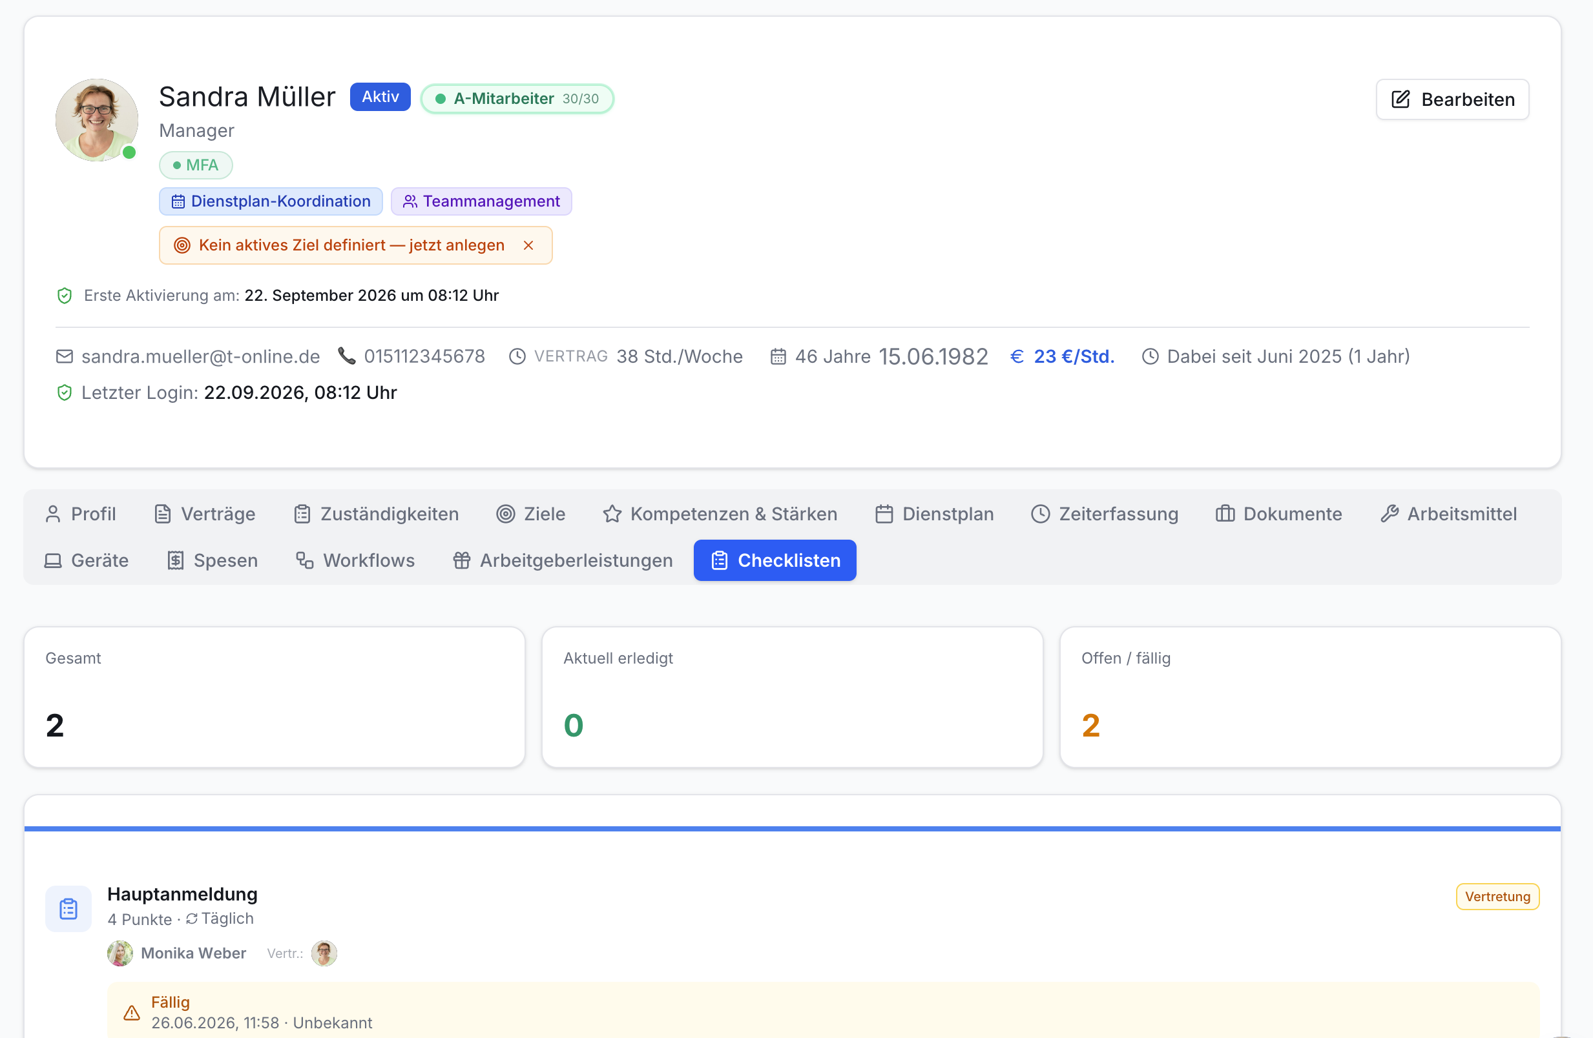The width and height of the screenshot is (1593, 1038).
Task: Switch to the Verträge tab
Action: [x=205, y=514]
